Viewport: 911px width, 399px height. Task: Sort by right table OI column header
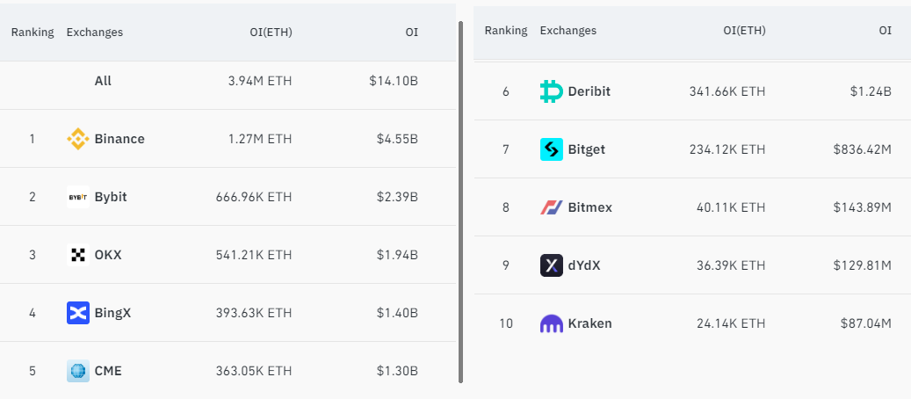pos(885,31)
